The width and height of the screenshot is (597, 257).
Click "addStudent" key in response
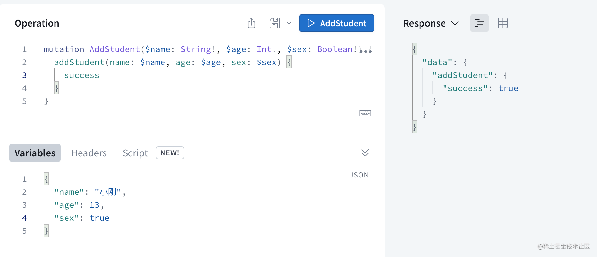click(x=463, y=75)
